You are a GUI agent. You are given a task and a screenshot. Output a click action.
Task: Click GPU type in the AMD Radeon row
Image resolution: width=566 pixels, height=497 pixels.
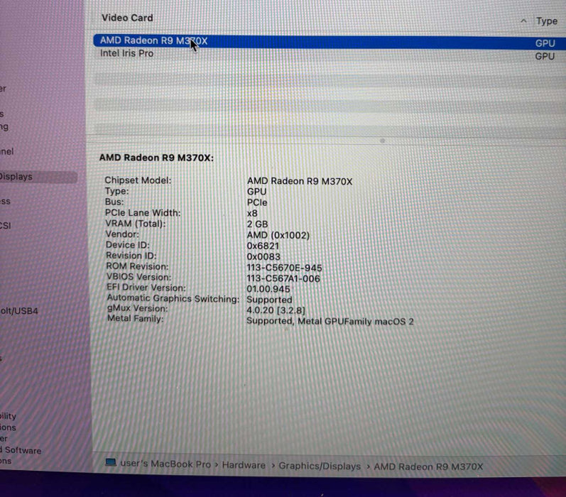[545, 43]
